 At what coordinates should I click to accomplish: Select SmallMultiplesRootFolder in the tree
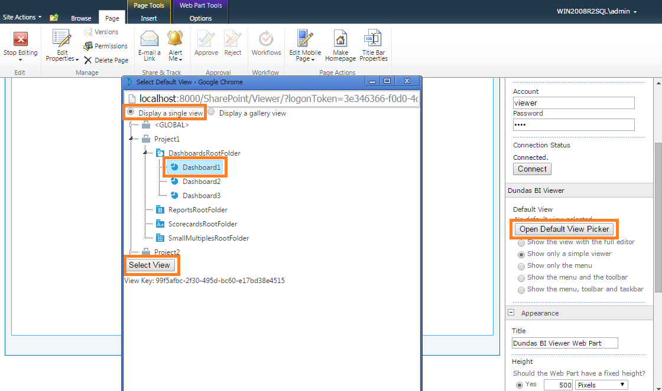(209, 238)
